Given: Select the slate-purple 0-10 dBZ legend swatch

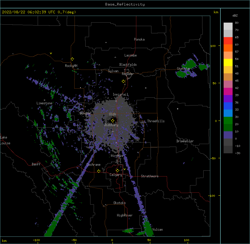Looking at the screenshot, I should [x=228, y=135].
